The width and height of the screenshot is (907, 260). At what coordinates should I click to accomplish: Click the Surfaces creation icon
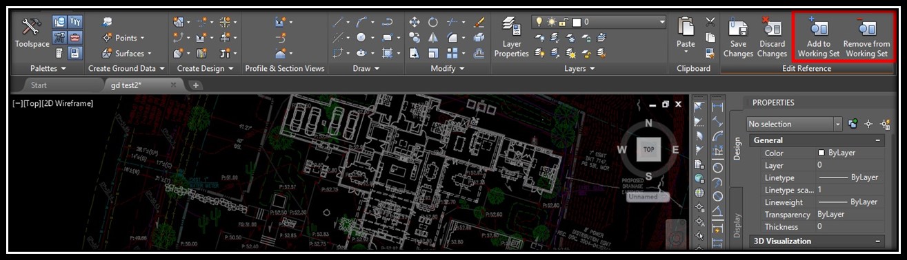[107, 53]
